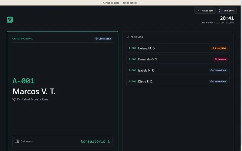
Task: Select queue row A-003 Fernanda O. S.
Action: (178, 59)
